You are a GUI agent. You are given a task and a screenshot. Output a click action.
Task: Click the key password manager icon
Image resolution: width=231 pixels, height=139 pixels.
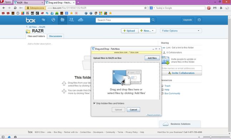[x=21, y=8]
